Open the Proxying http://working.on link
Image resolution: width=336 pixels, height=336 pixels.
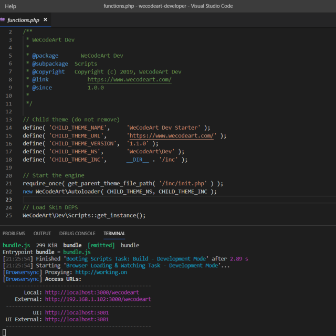(101, 272)
